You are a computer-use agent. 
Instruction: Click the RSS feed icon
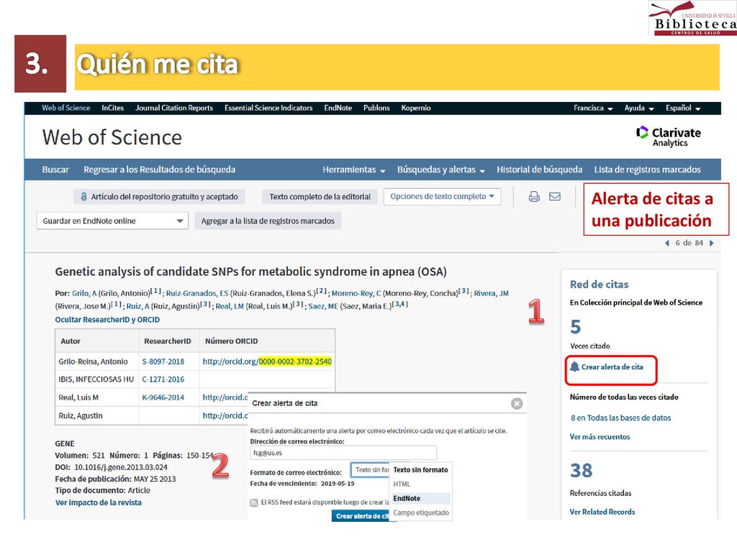click(254, 502)
